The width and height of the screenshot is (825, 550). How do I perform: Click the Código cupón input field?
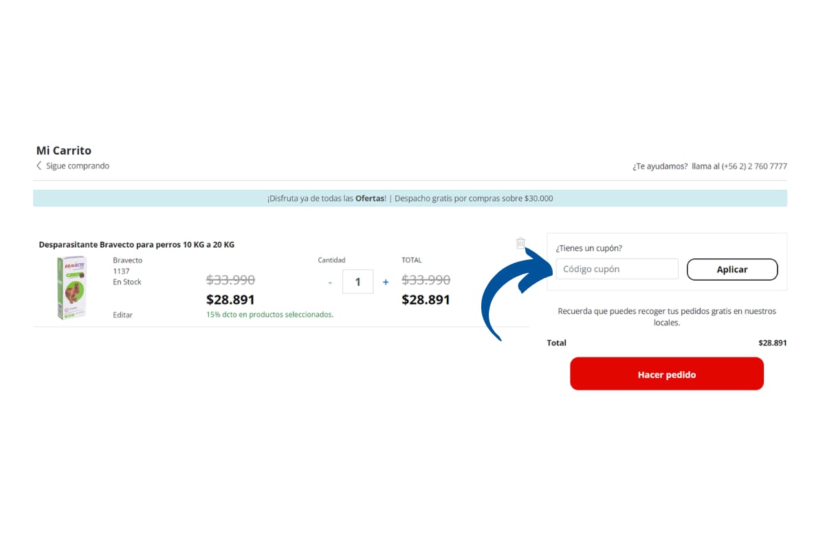click(x=617, y=269)
